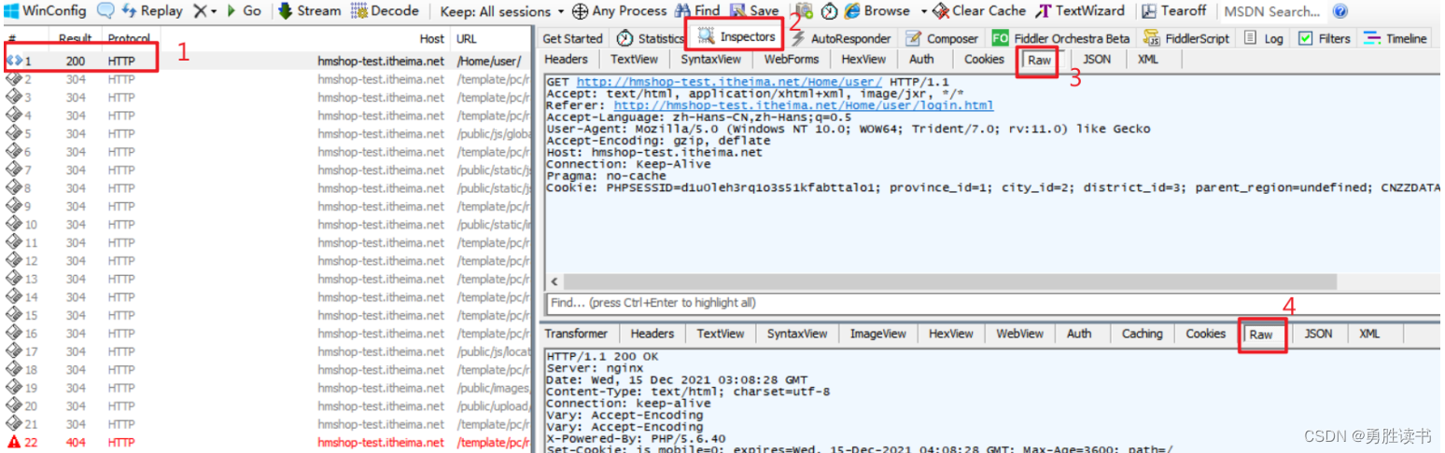1445x453 pixels.
Task: Replay the selected session
Action: click(152, 11)
